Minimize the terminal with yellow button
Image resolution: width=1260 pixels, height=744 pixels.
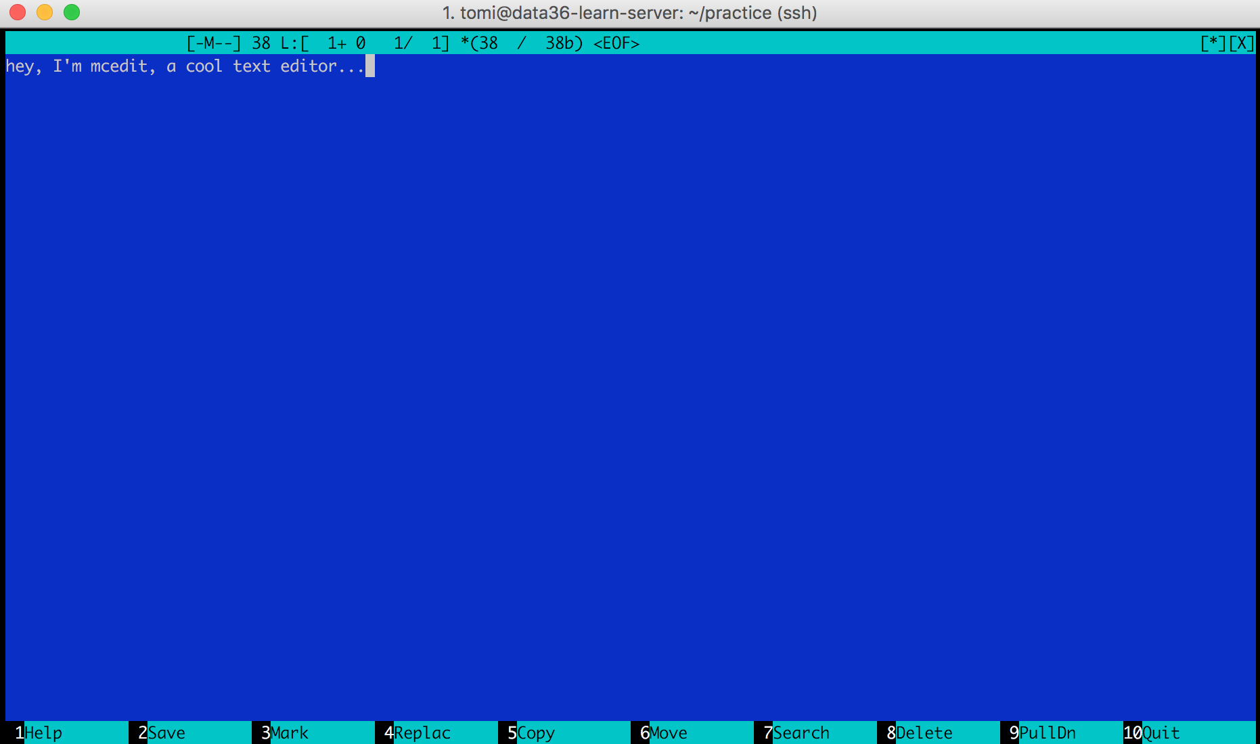click(x=45, y=12)
